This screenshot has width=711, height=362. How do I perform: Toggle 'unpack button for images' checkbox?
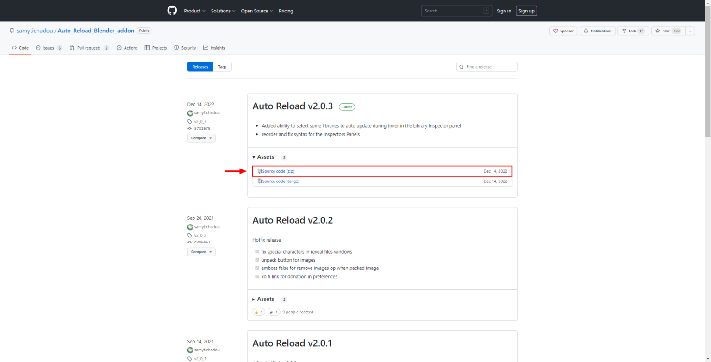point(257,260)
